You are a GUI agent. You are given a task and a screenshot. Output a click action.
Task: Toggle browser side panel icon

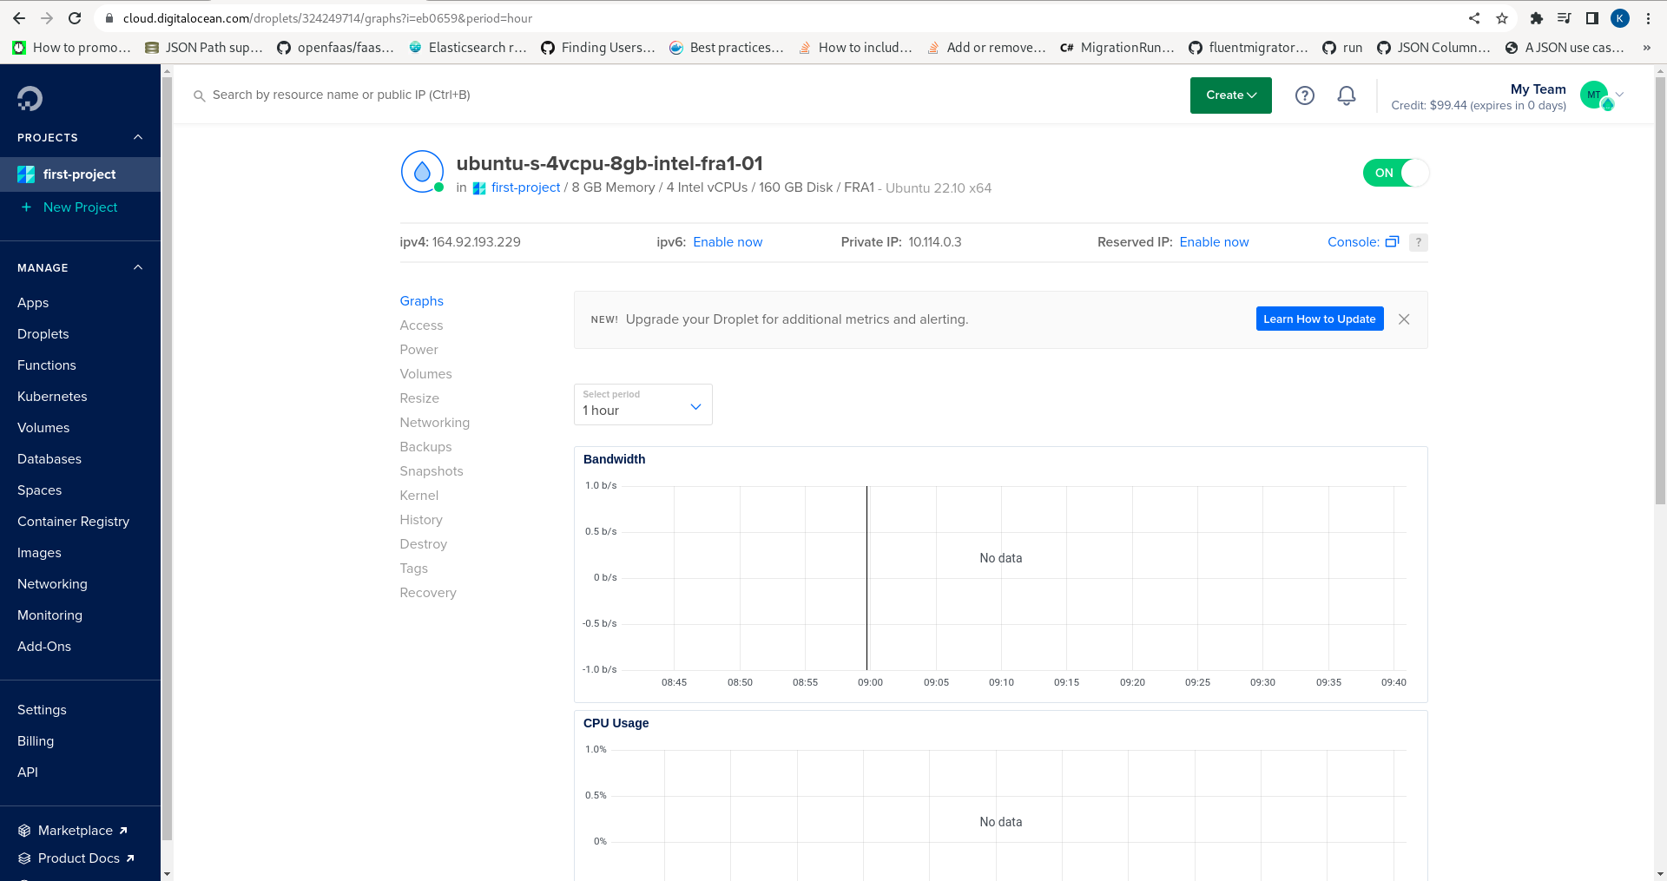point(1591,18)
